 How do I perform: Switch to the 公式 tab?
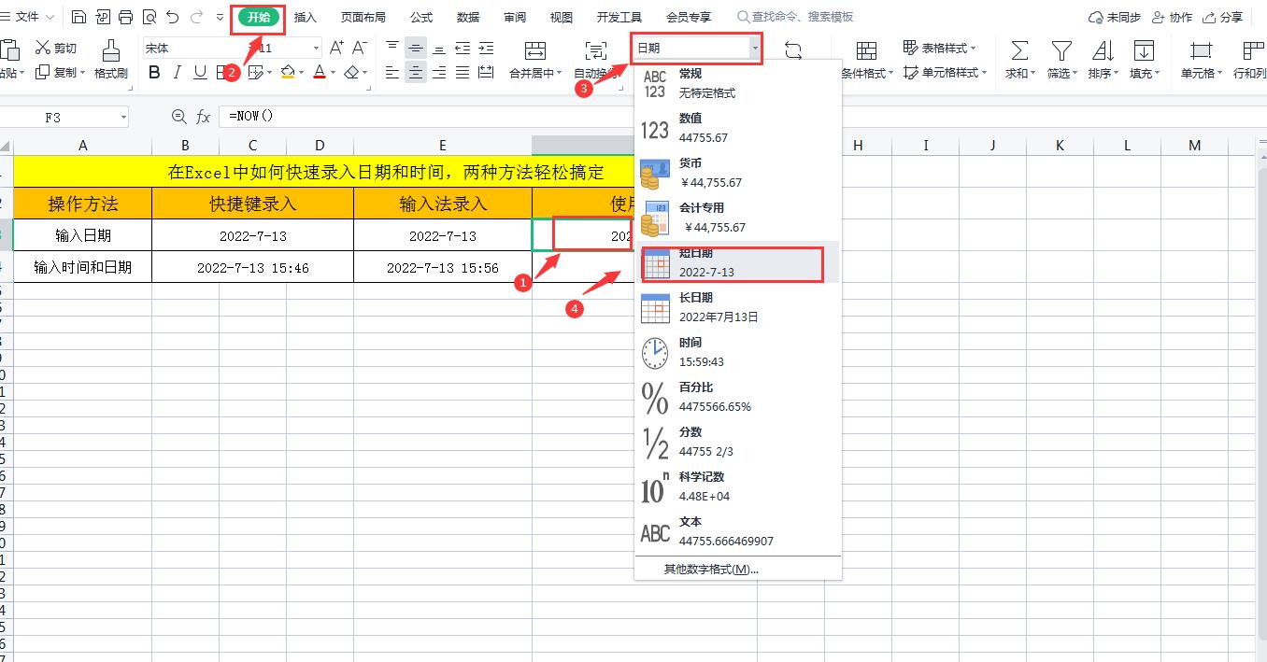click(x=421, y=17)
